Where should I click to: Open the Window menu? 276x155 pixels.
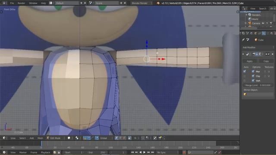pyautogui.click(x=33, y=3)
